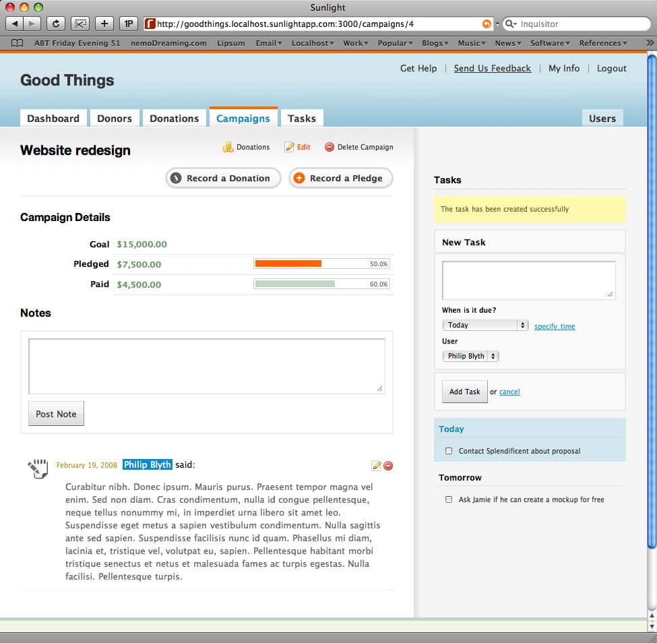Click the Send Us Feedback link
The width and height of the screenshot is (657, 643).
[492, 68]
